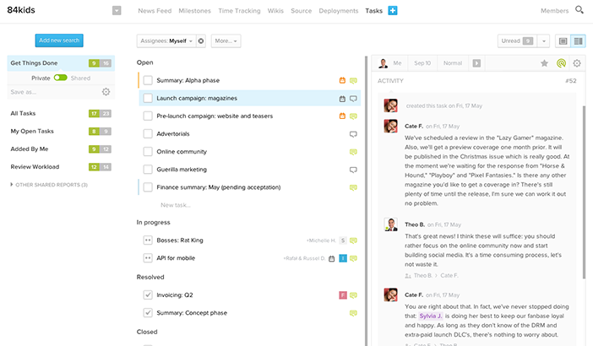Open the project switcher dropdown arrow
The height and width of the screenshot is (346, 593).
click(x=117, y=11)
